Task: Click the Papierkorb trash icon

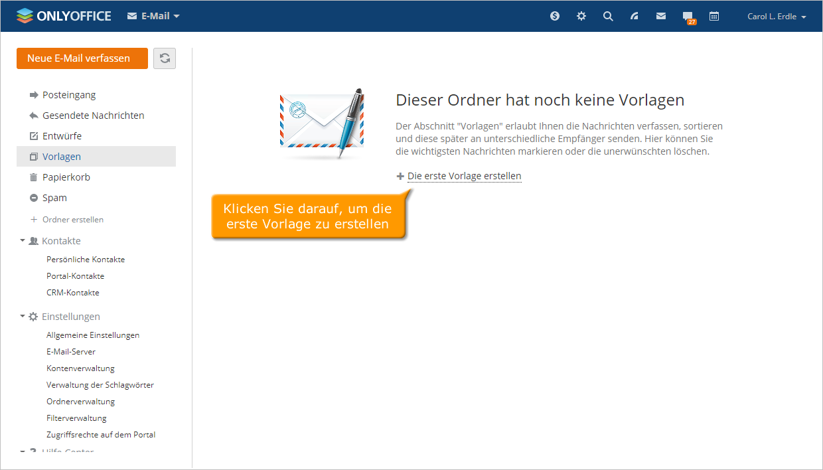Action: coord(34,177)
